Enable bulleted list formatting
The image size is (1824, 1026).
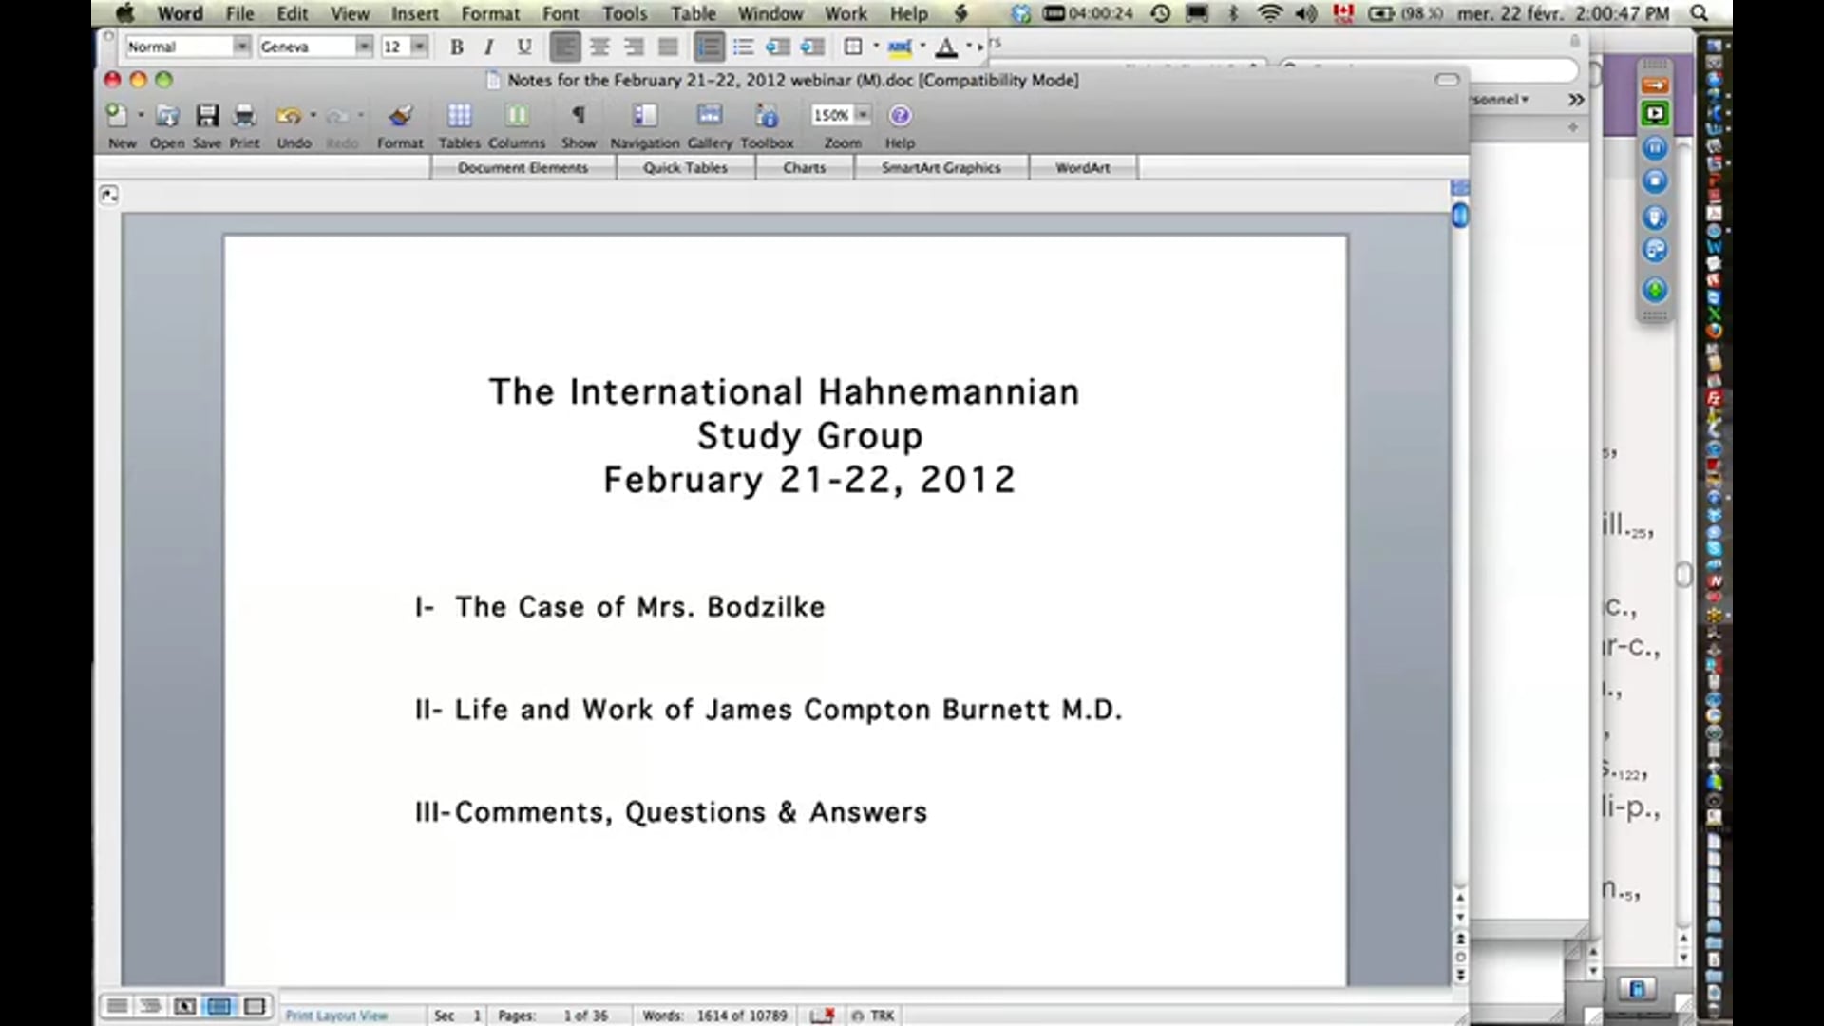[743, 46]
